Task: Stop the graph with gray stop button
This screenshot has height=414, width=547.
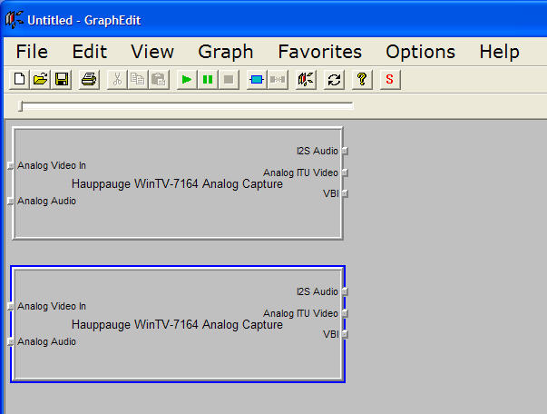Action: click(229, 80)
